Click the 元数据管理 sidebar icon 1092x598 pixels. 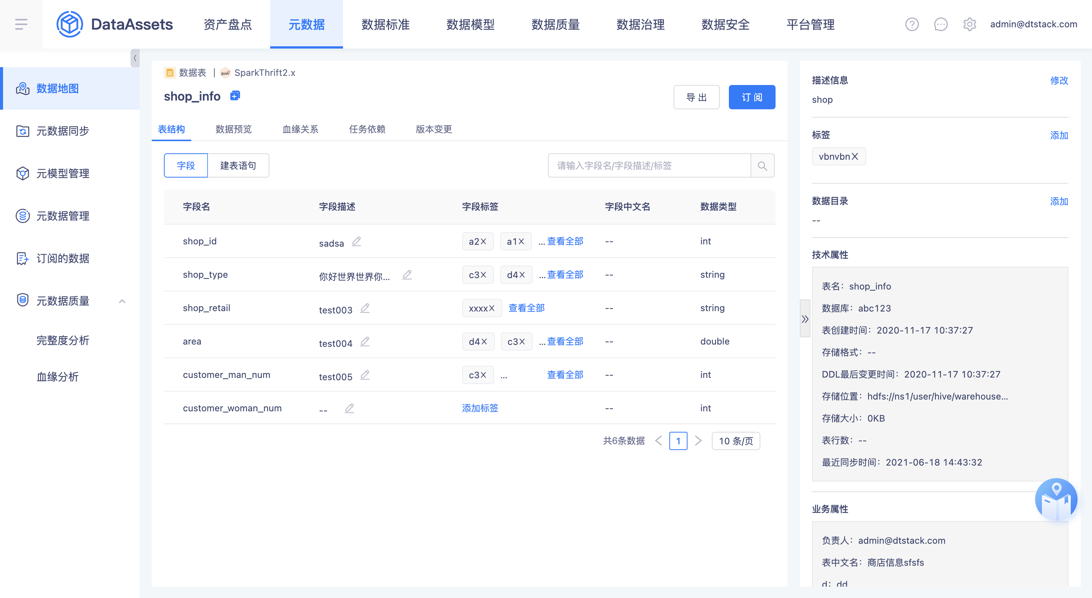[x=22, y=216]
